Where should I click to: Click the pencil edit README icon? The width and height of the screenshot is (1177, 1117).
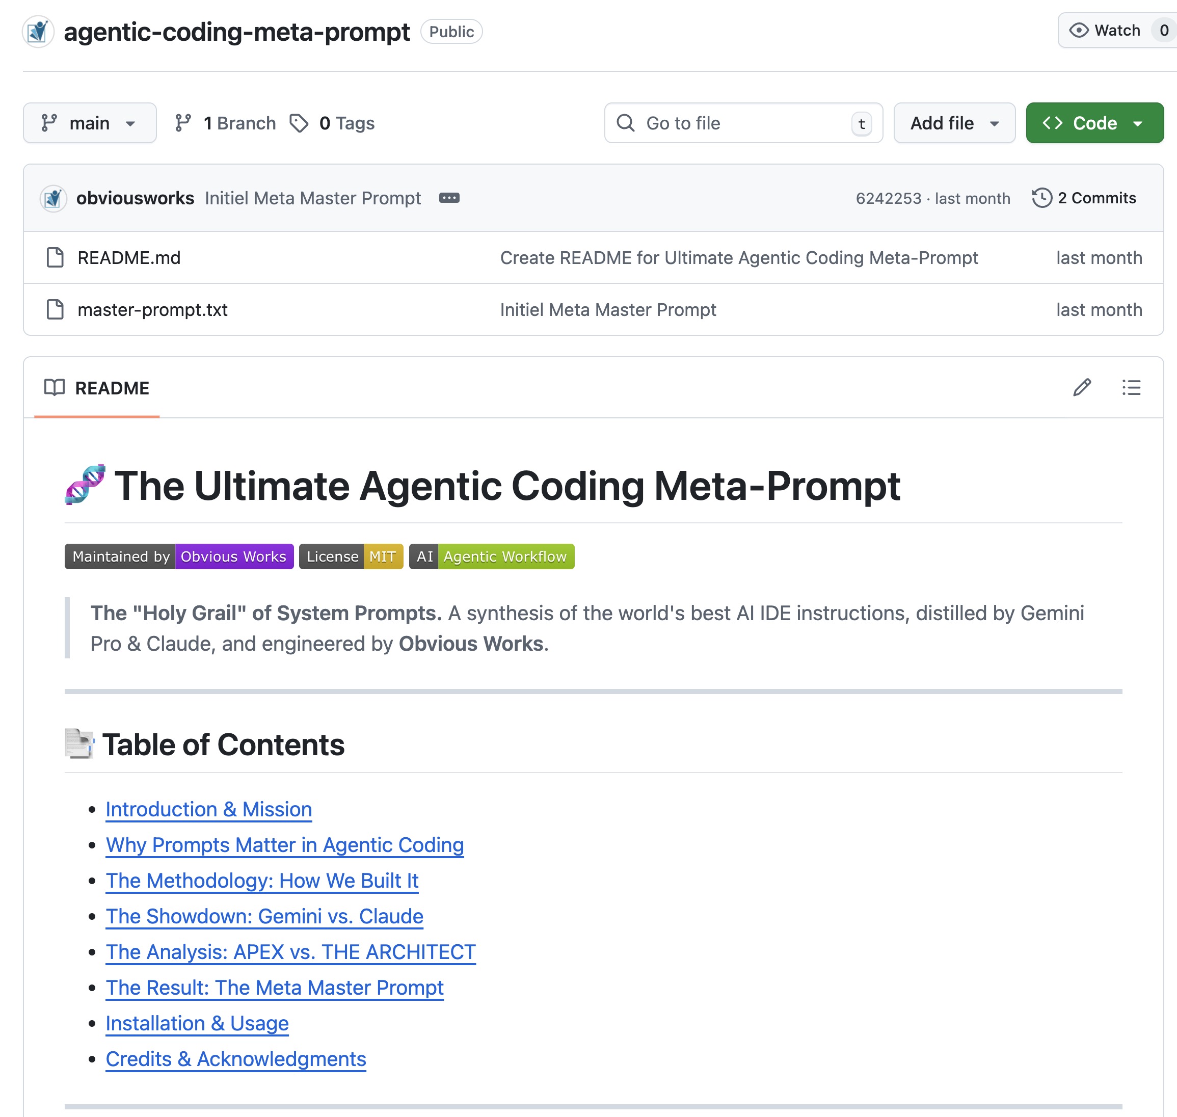point(1082,388)
